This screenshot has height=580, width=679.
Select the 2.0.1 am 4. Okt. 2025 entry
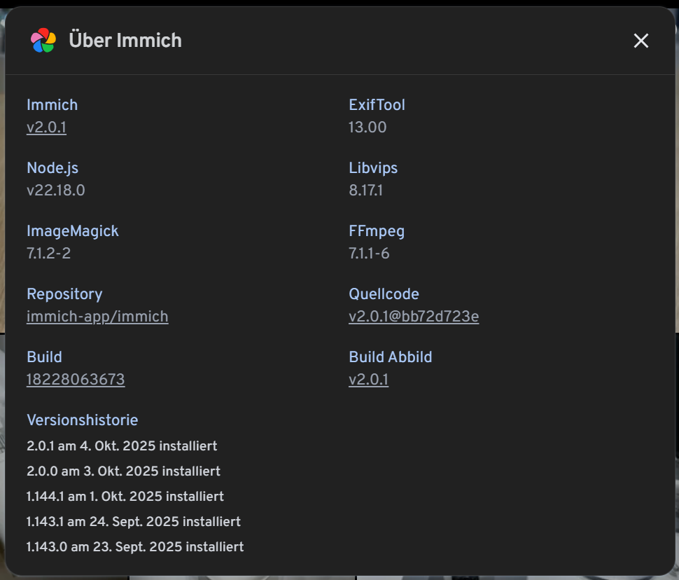click(x=122, y=446)
